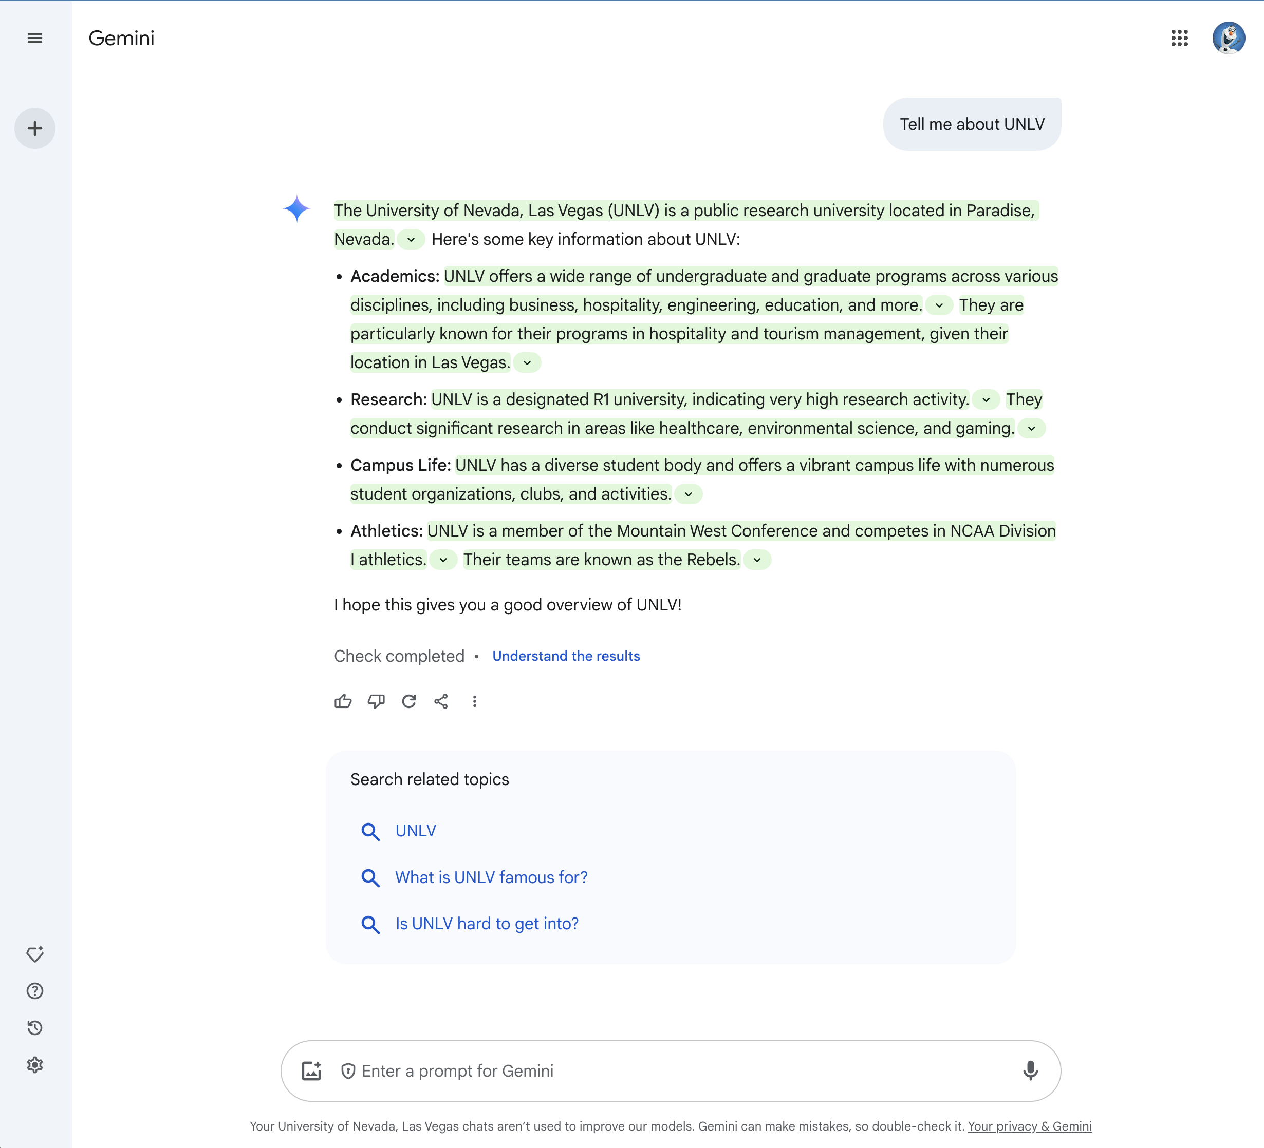Expand source chevron after 'known as the Rebels.'
Viewport: 1264px width, 1148px height.
click(x=757, y=560)
